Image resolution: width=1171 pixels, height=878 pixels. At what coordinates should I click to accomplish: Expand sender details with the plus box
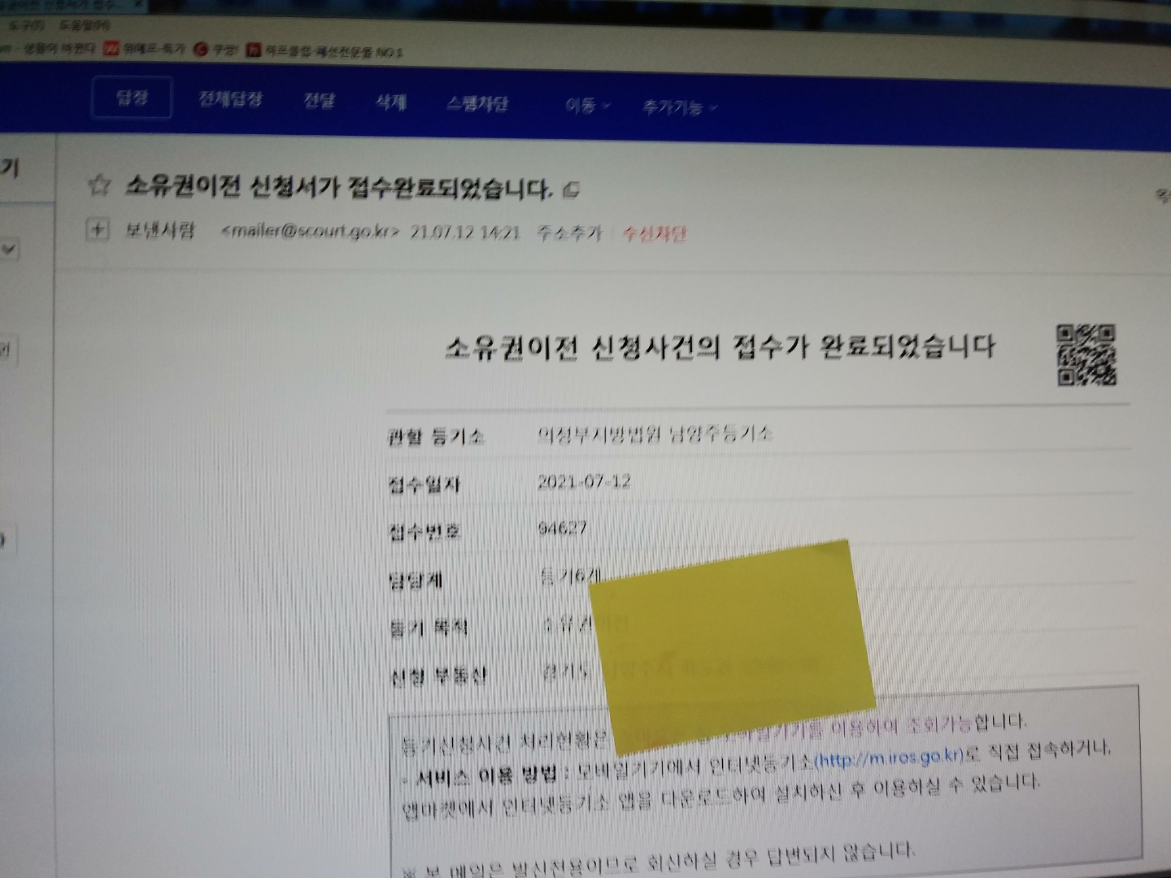click(97, 230)
